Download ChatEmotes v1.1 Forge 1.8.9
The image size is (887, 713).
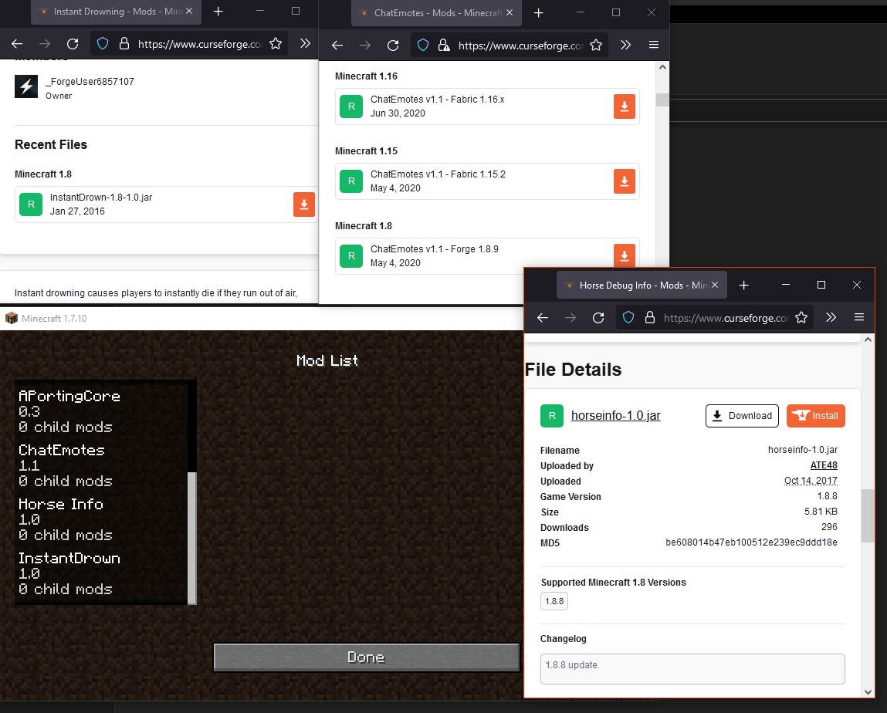coord(625,255)
